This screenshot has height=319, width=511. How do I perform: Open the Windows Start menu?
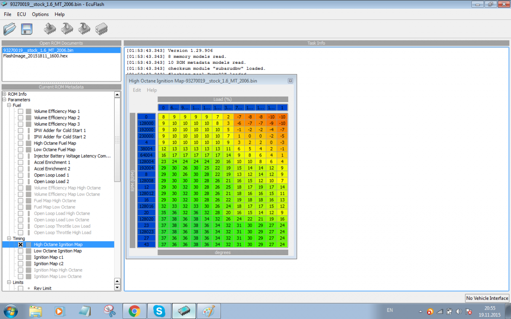coord(10,311)
